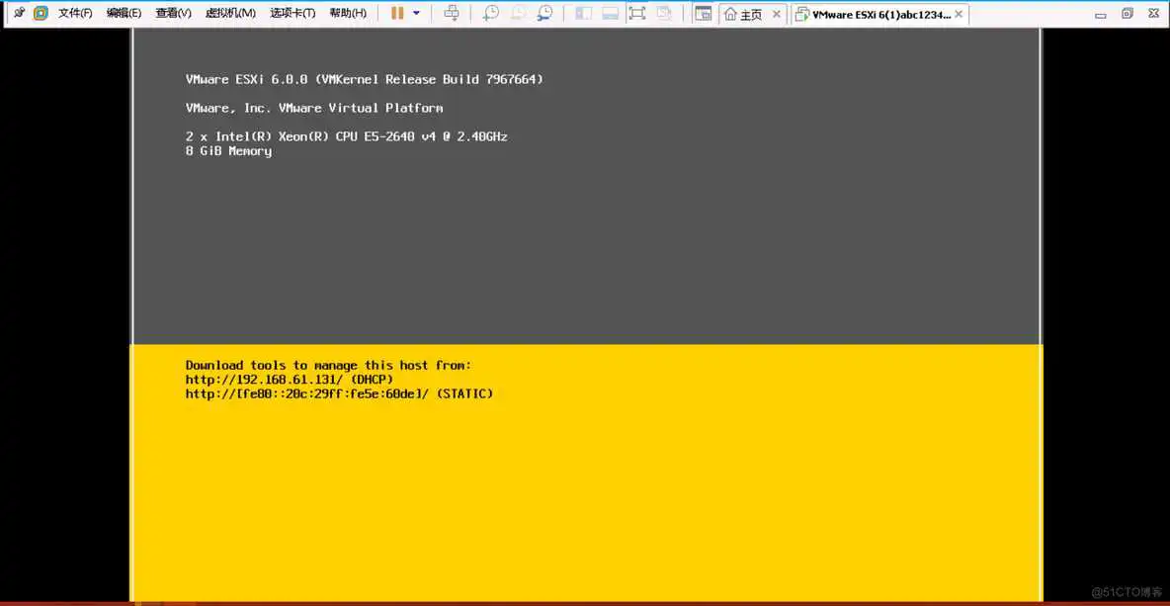Click the Unity mode icon
Viewport: 1170px width, 606px height.
[663, 13]
